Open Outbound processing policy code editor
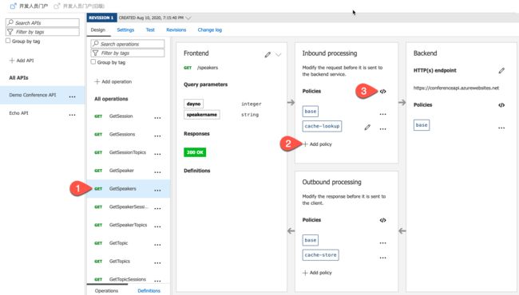The height and width of the screenshot is (295, 519). tap(382, 220)
